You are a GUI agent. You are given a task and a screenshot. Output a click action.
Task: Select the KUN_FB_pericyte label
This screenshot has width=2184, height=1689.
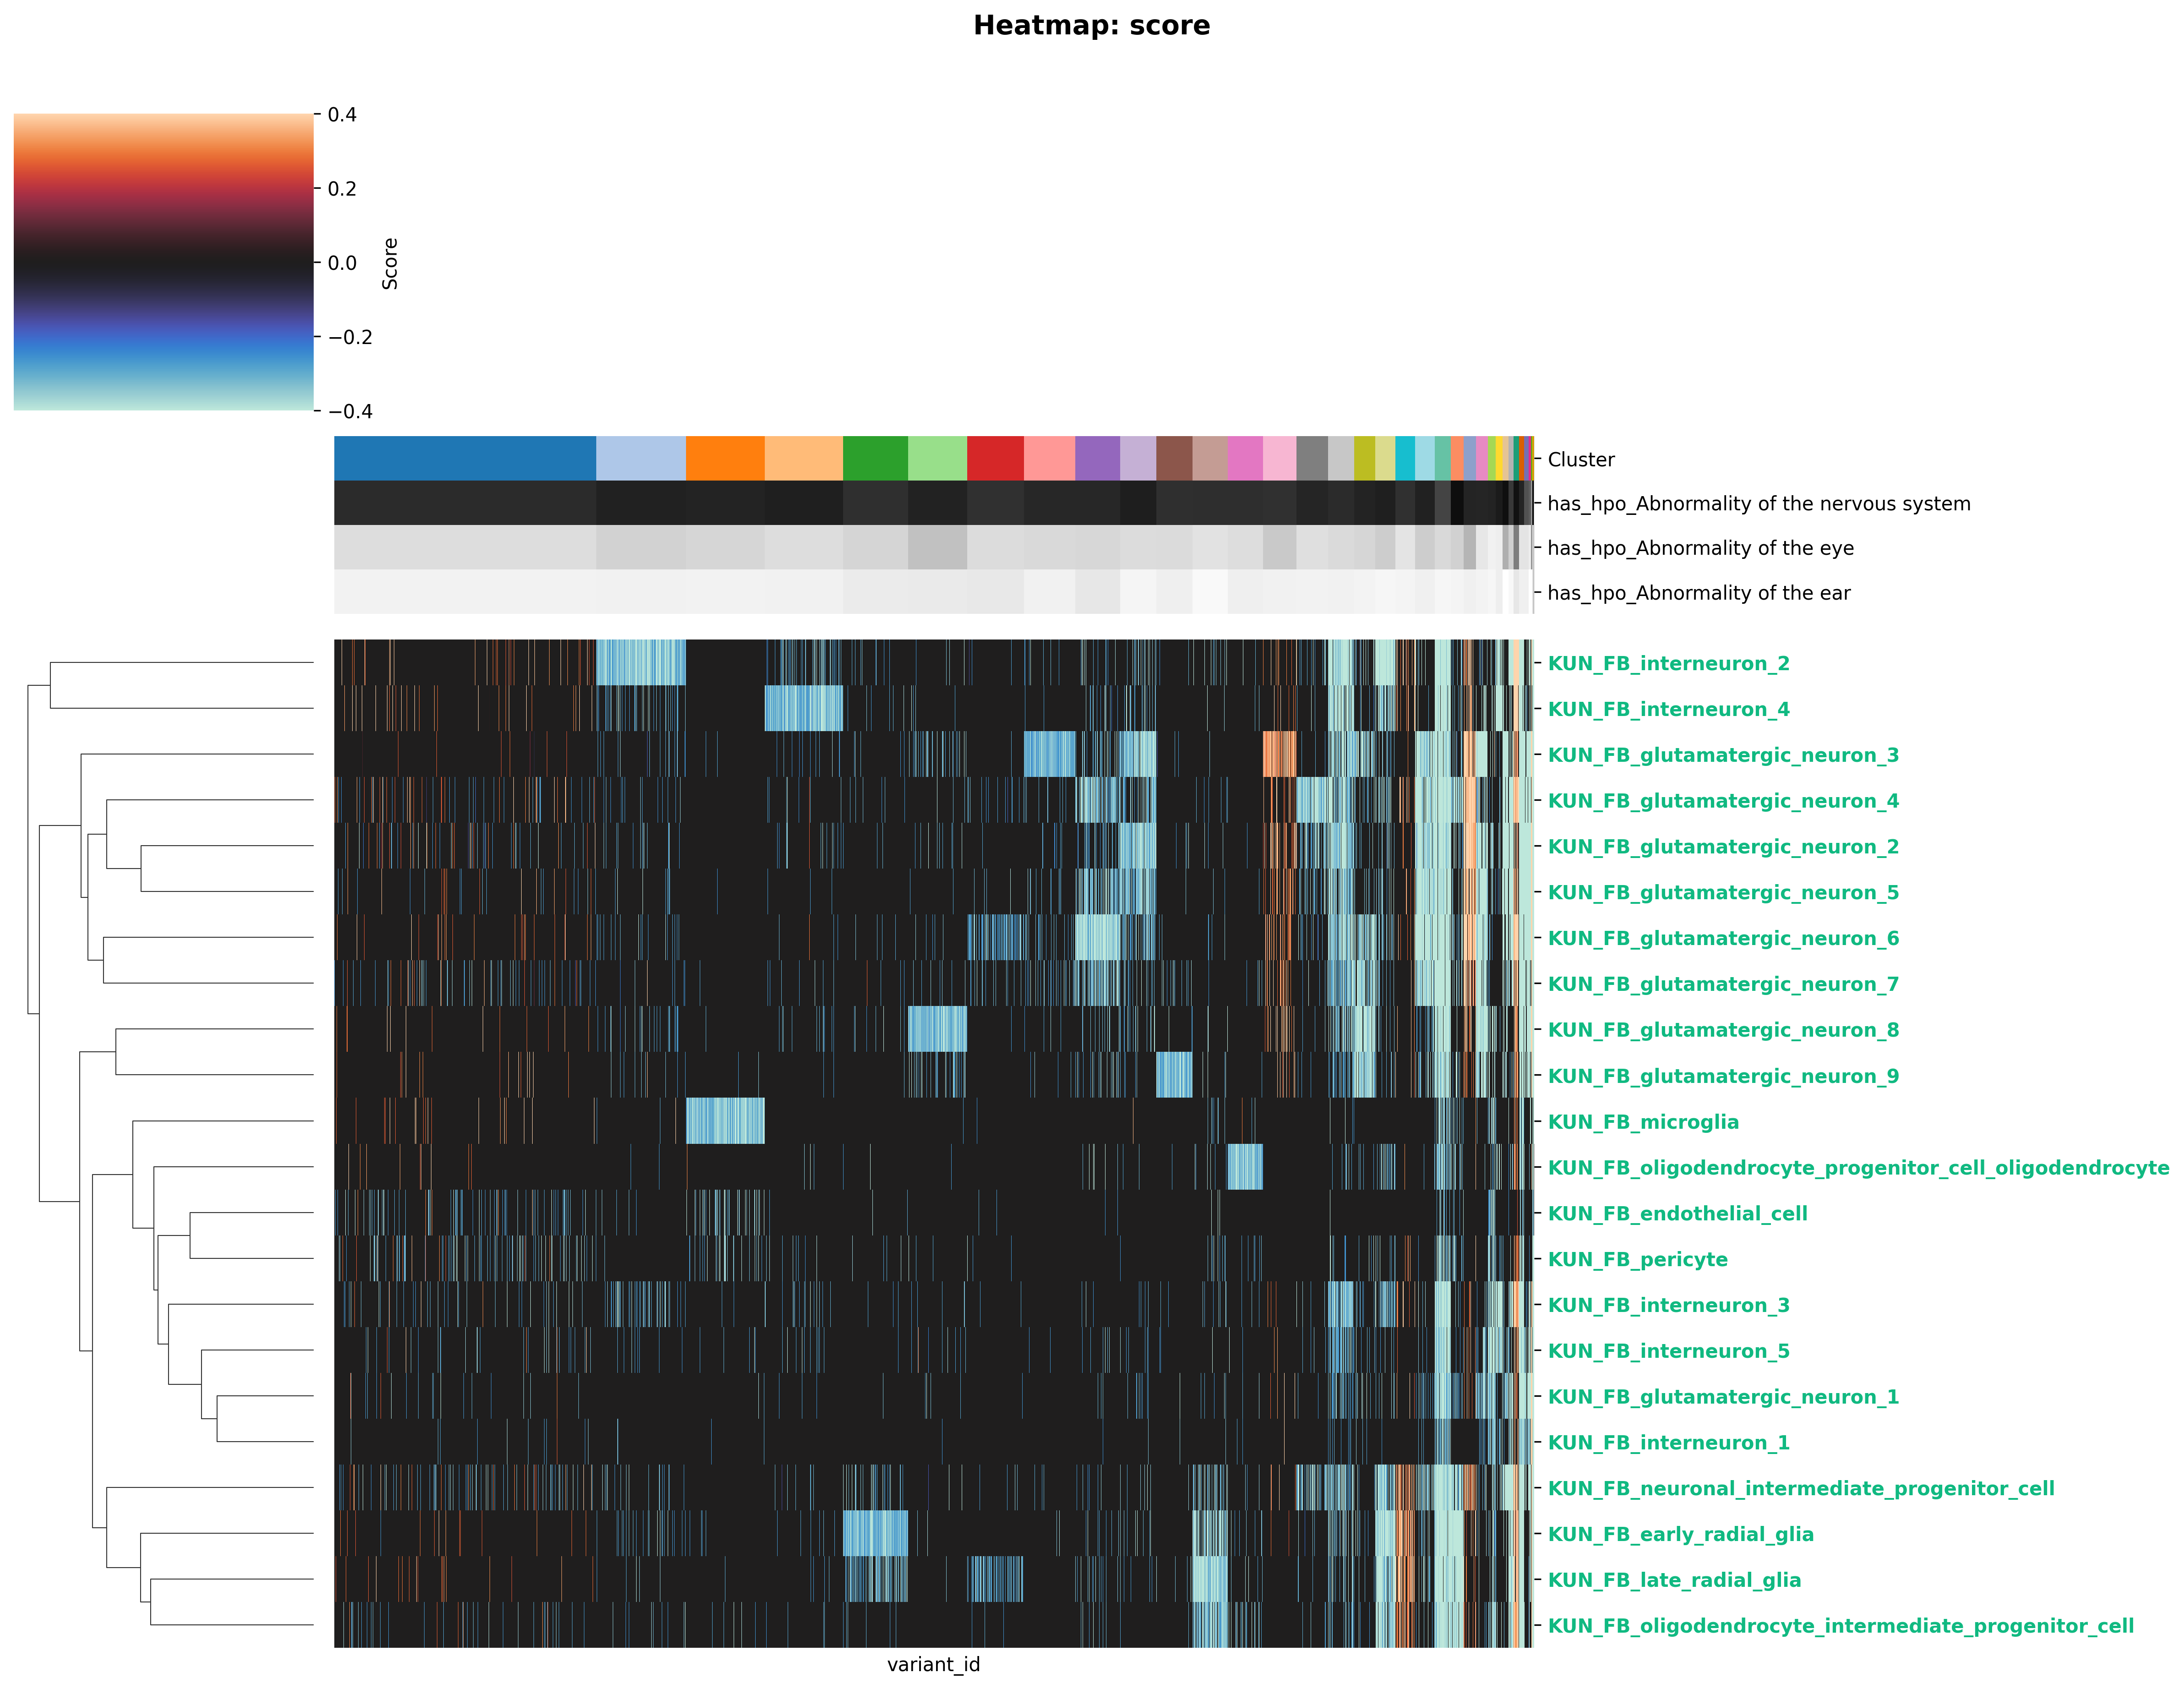pos(1637,1260)
